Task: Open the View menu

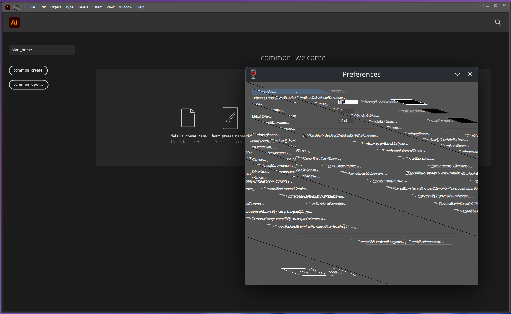Action: [x=111, y=7]
